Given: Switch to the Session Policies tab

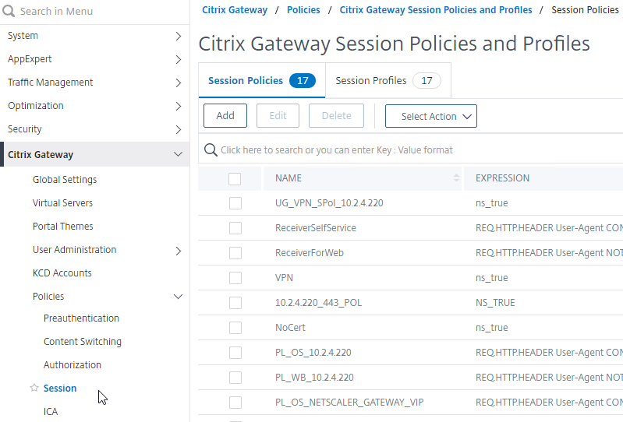Looking at the screenshot, I should click(262, 80).
